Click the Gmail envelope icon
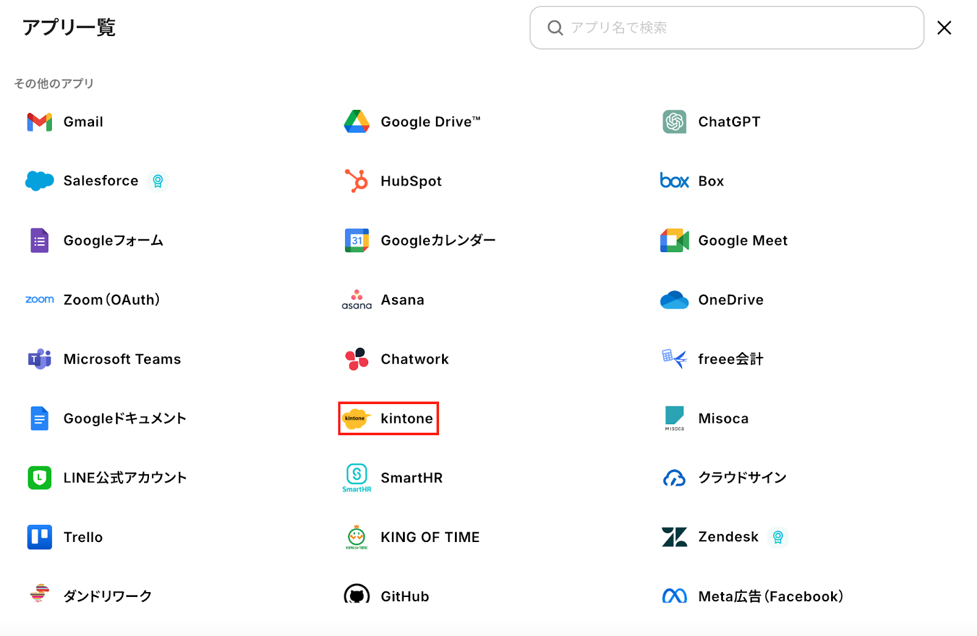 [40, 122]
